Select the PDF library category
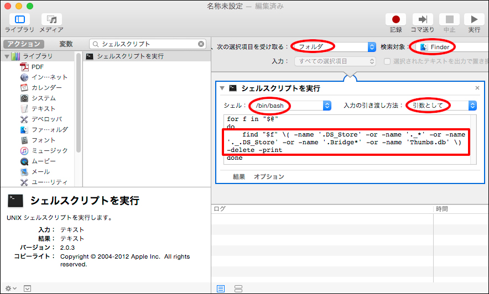489x294 pixels. [38, 67]
